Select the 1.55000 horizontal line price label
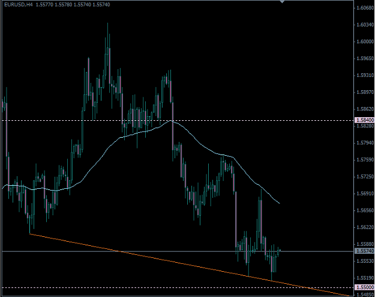375x297 pixels. (365, 287)
